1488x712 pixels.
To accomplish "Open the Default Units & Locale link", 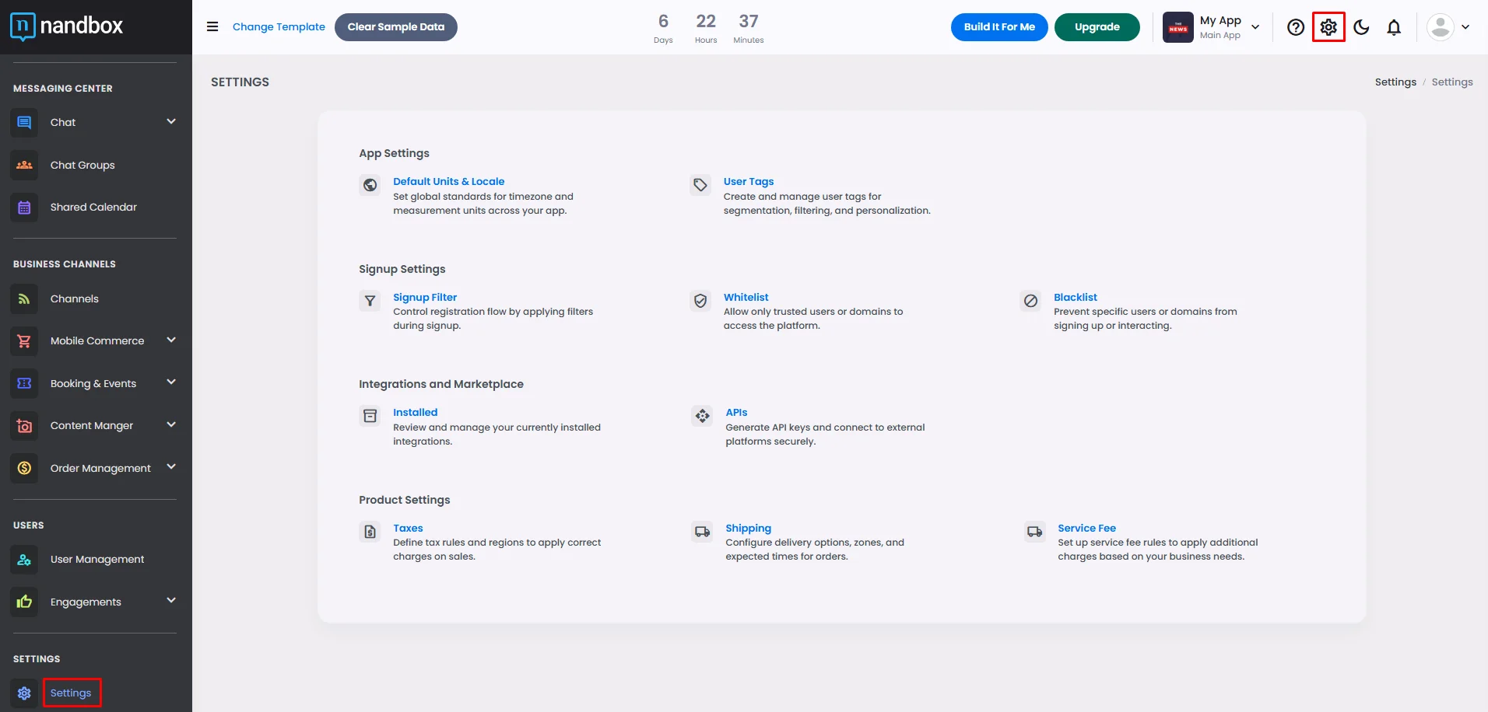I will coord(448,181).
